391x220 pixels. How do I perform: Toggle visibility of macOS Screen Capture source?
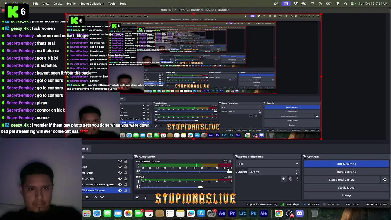coord(120,190)
